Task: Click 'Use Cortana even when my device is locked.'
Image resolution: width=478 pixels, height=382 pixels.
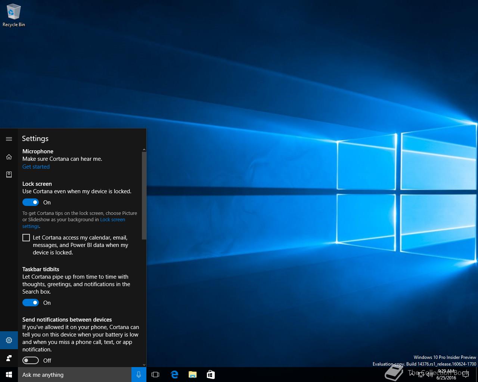Action: click(77, 191)
